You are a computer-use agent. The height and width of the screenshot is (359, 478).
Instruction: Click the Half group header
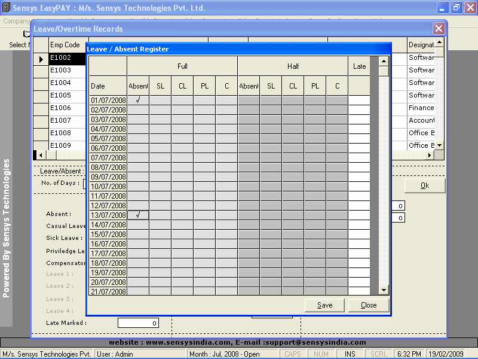pos(293,66)
